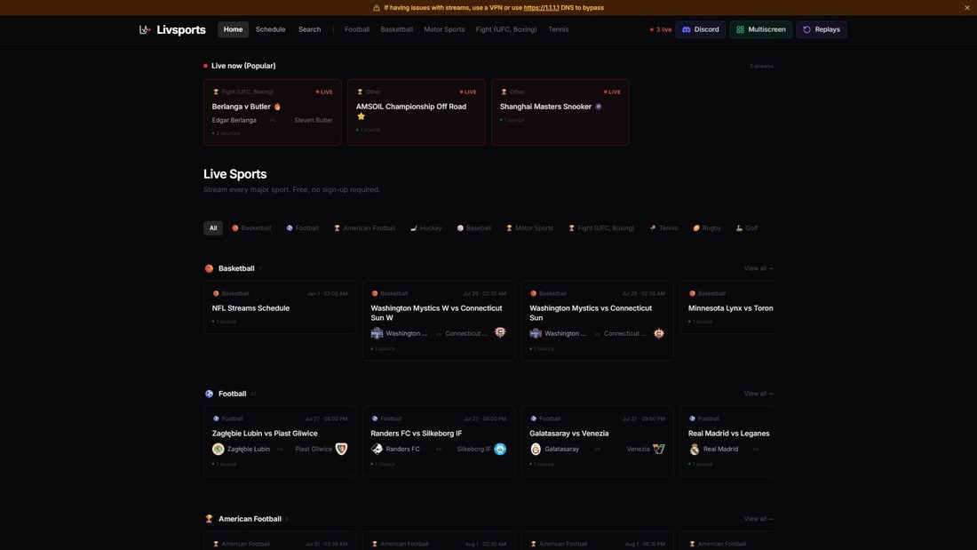
Task: Go to Motor Sports in top navigation
Action: click(x=444, y=29)
